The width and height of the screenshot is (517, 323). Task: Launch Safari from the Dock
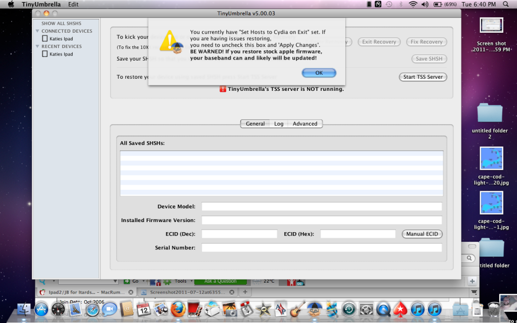pos(93,310)
